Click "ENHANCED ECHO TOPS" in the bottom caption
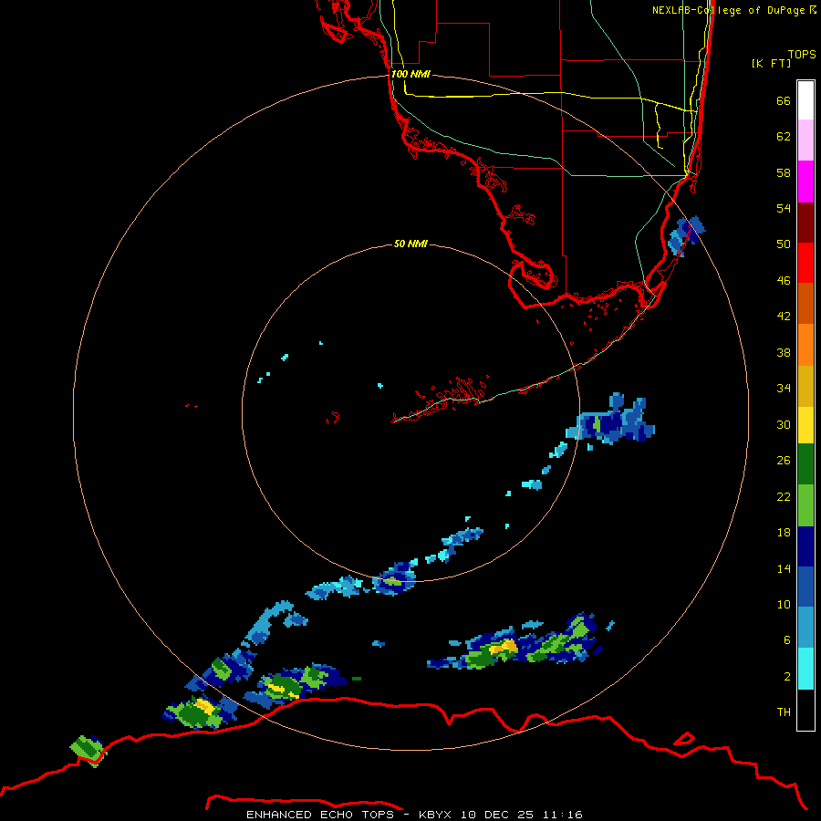Screen dimensions: 821x821 coord(320,815)
